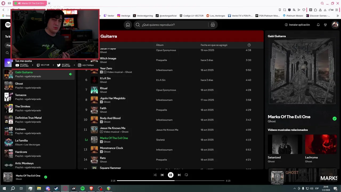Toggle shuffle in the player bar
This screenshot has width=341, height=192.
click(155, 175)
